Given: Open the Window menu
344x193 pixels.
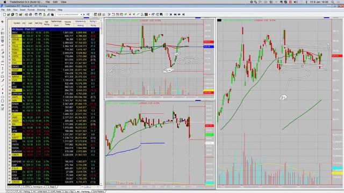Looking at the screenshot, I should click(52, 10).
